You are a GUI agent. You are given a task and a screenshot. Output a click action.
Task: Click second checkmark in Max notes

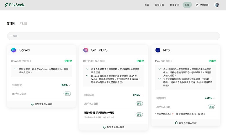click(x=159, y=79)
